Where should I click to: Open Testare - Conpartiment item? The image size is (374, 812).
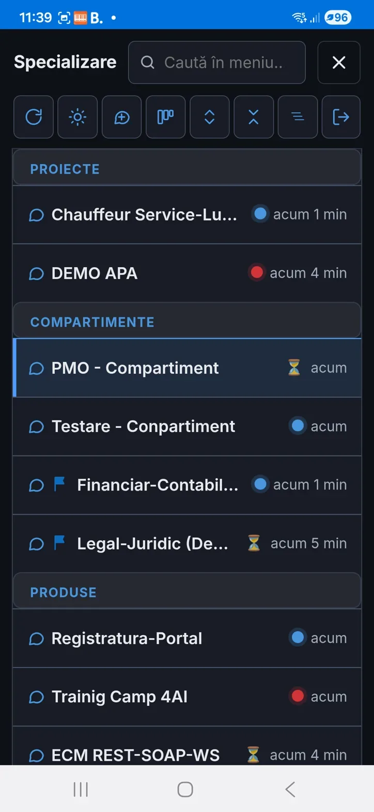tap(187, 426)
